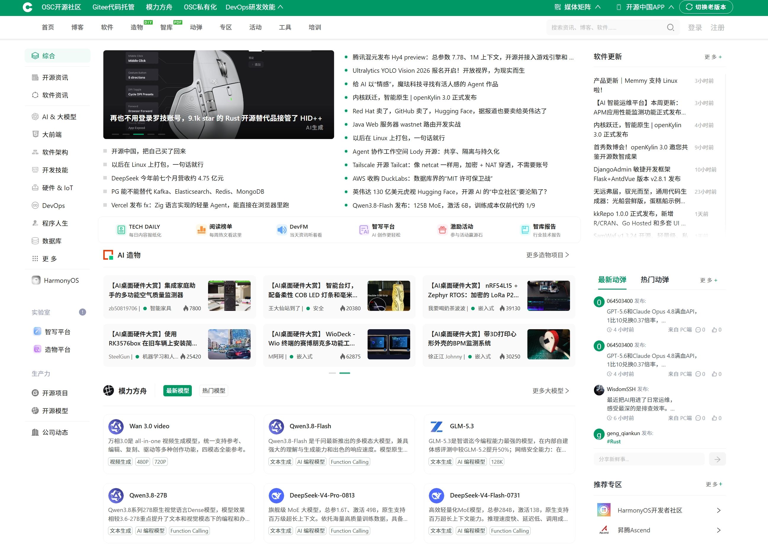
Task: Open the 智写平台 AI icon in quick links
Action: point(364,230)
